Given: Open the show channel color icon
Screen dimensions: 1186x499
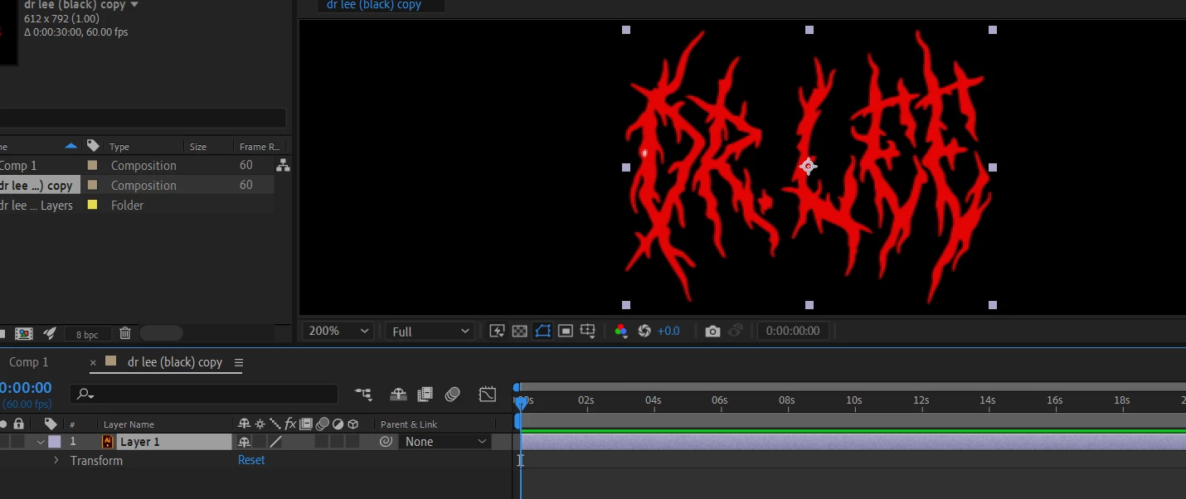Looking at the screenshot, I should (621, 331).
